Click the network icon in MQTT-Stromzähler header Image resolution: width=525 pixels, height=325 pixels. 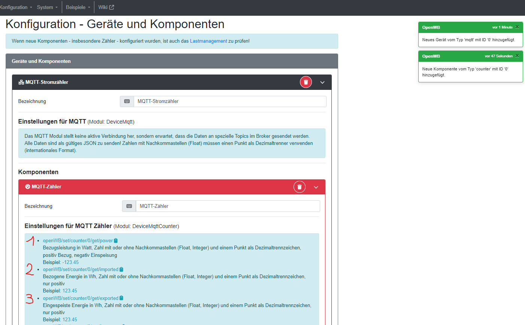(21, 82)
